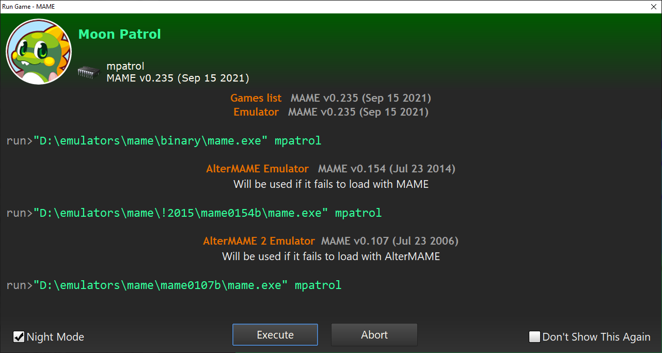Click the orange Games list label
This screenshot has width=662, height=353.
click(256, 98)
